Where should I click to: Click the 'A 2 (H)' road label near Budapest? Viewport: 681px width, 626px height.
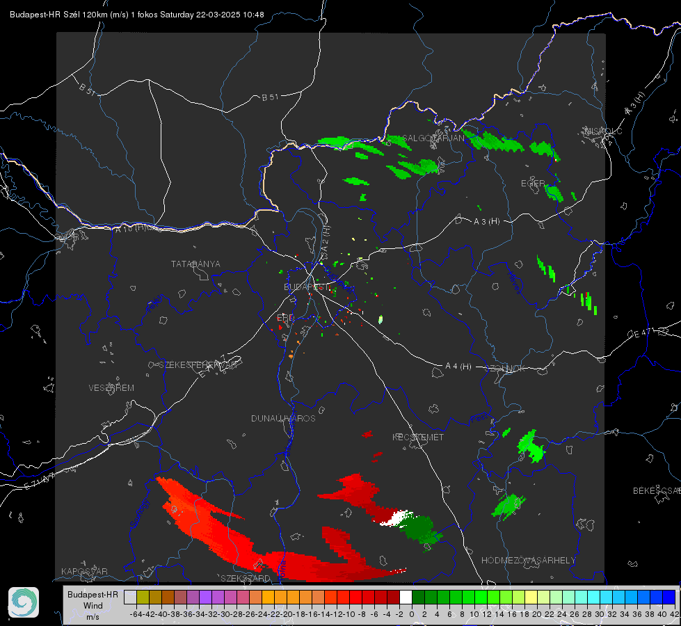point(326,239)
